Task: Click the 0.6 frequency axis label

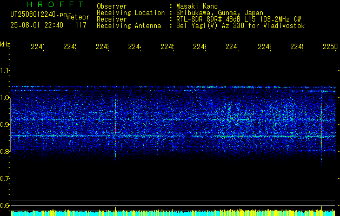Action: click(x=5, y=205)
